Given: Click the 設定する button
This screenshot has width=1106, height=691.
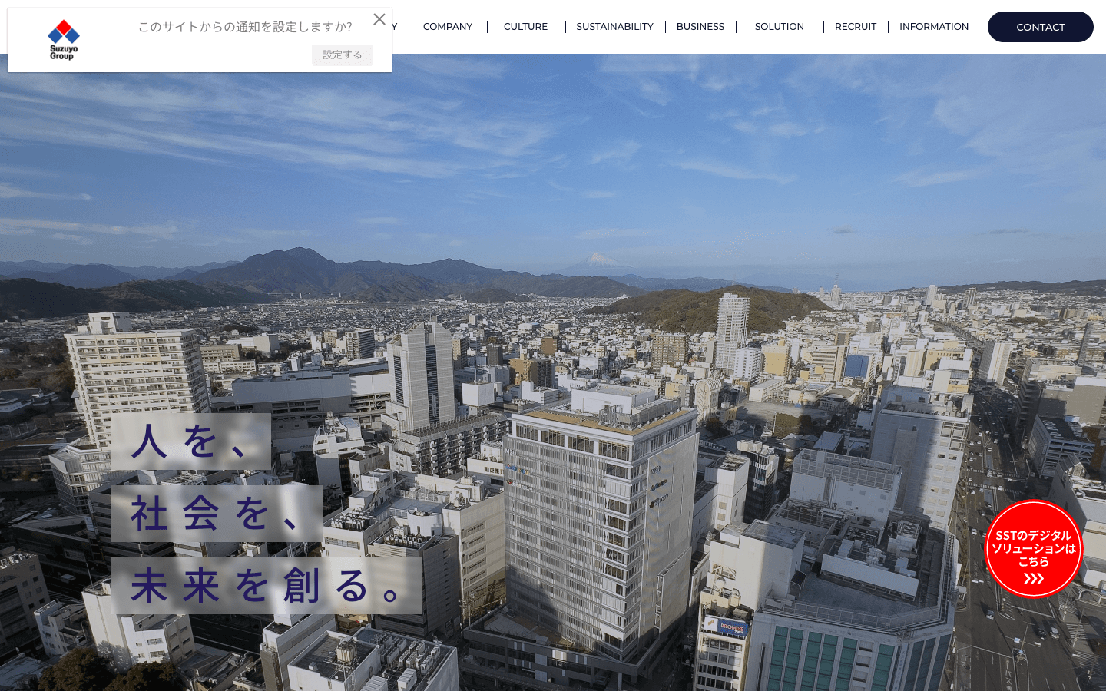Looking at the screenshot, I should (x=343, y=55).
